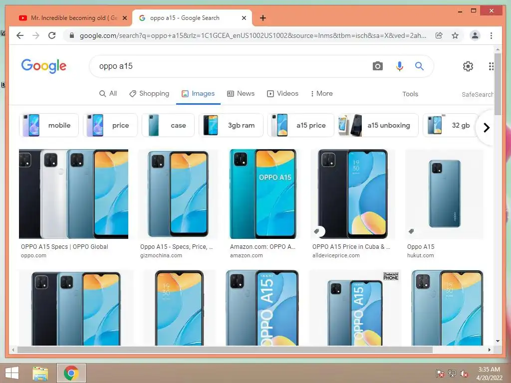511x383 pixels.
Task: Open the Windows Start menu
Action: 12,373
